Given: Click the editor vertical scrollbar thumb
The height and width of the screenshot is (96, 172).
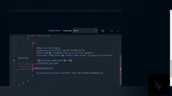Looking at the screenshot, I should 121,70.
